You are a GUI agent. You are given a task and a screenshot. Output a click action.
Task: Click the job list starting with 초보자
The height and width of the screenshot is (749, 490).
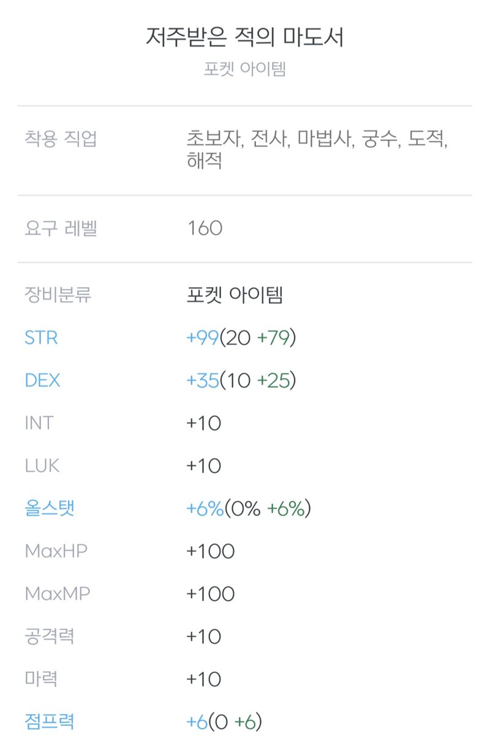317,150
